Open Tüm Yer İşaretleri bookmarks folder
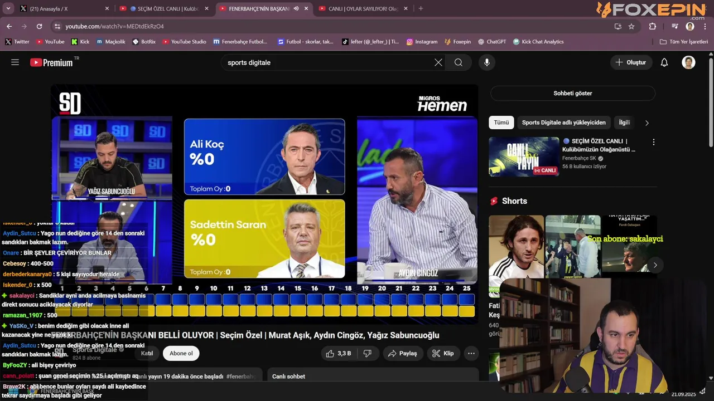Image resolution: width=714 pixels, height=401 pixels. (683, 42)
